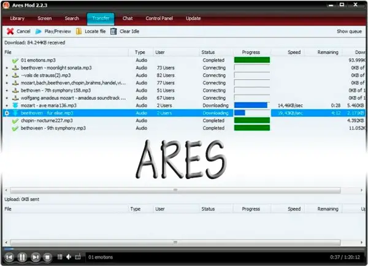
Task: Click right arrow of download list scrollbar
Action: (361, 190)
